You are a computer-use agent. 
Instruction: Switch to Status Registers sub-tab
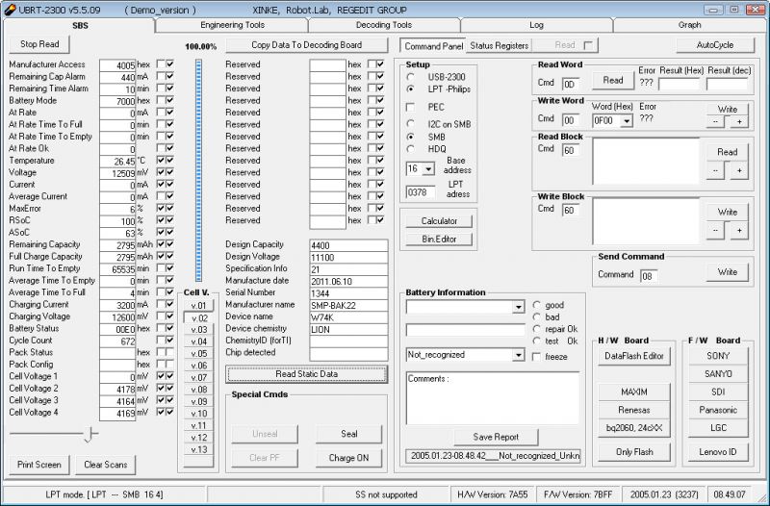click(499, 45)
